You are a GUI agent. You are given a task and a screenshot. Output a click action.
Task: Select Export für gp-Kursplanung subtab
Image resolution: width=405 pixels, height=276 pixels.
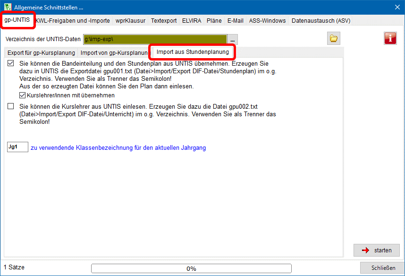point(41,52)
